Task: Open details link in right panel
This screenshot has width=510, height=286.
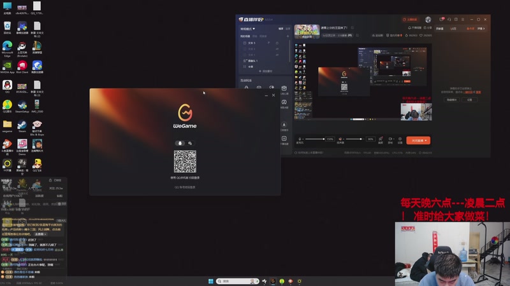Action: point(481,29)
